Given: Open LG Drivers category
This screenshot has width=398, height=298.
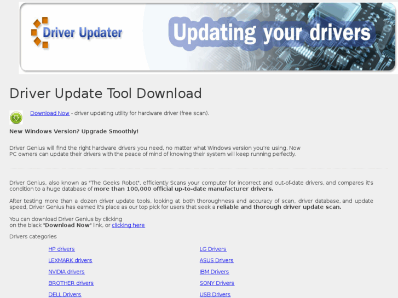Looking at the screenshot, I should [x=213, y=249].
